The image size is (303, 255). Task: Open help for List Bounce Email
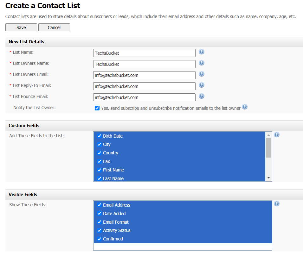tap(202, 96)
